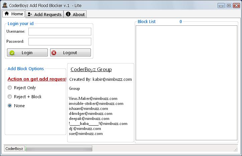Click the progress bar in the status bar
The width and height of the screenshot is (242, 156).
click(59, 149)
